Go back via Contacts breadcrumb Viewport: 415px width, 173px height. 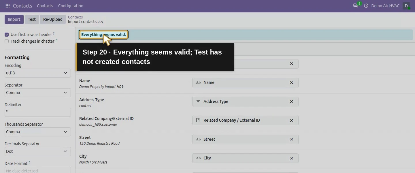point(75,17)
